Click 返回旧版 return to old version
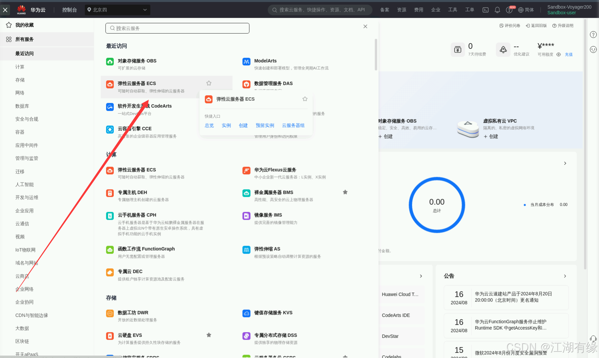This screenshot has height=358, width=599. coord(536,26)
